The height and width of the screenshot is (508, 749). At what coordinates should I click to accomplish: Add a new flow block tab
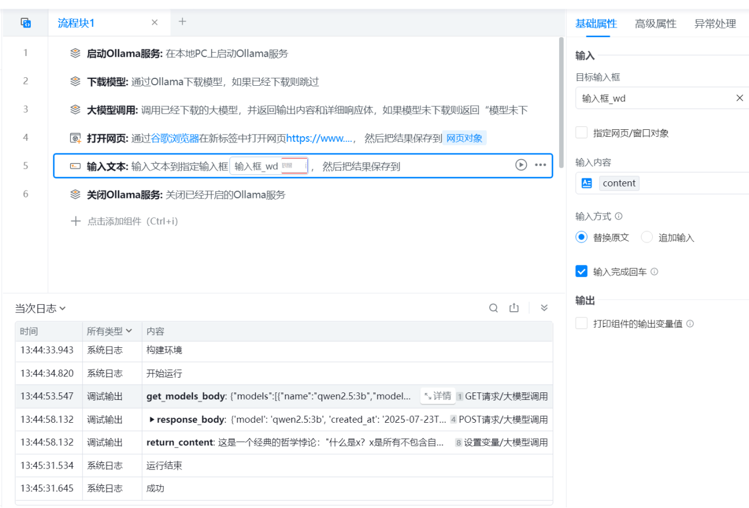pyautogui.click(x=182, y=22)
